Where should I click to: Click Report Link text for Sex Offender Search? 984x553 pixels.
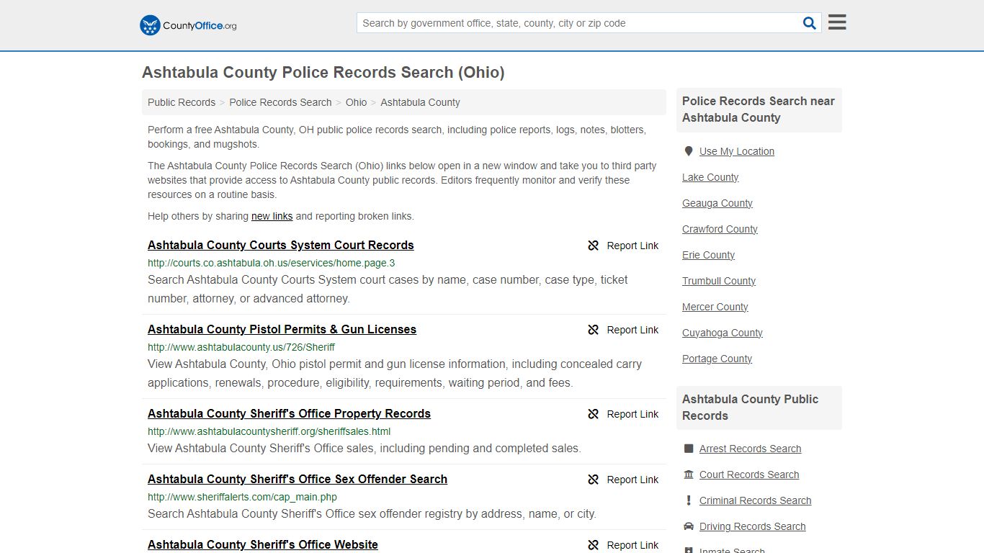point(632,480)
